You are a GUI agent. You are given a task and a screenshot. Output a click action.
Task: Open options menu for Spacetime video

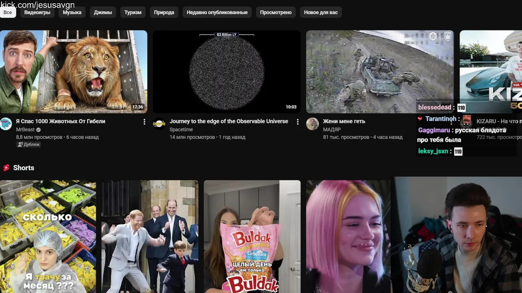point(298,122)
